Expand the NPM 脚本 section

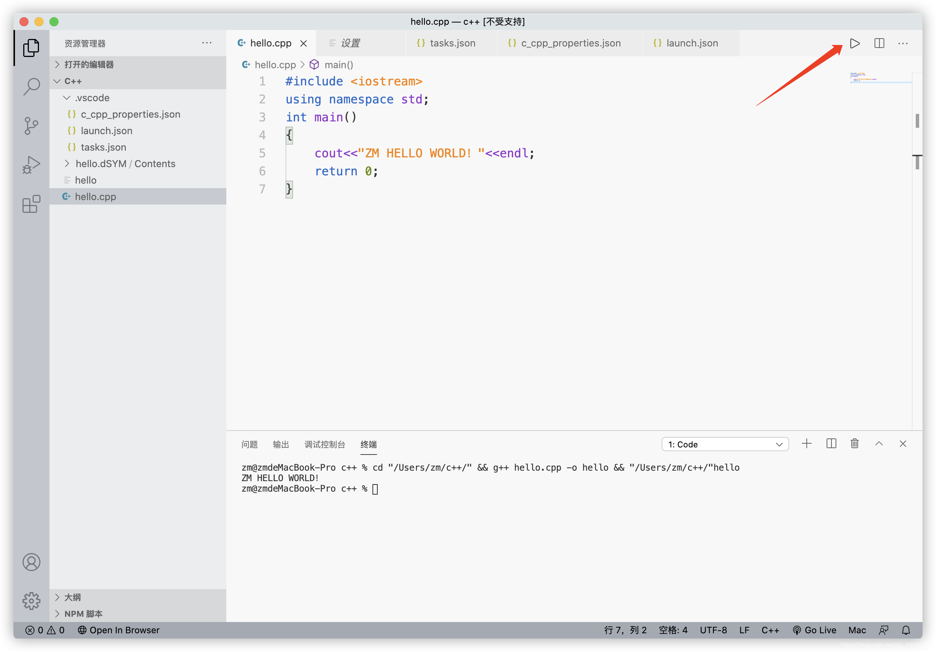[138, 613]
